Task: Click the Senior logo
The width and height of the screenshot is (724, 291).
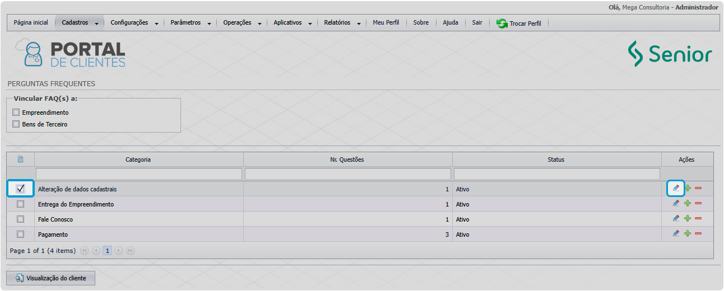Action: [x=670, y=54]
